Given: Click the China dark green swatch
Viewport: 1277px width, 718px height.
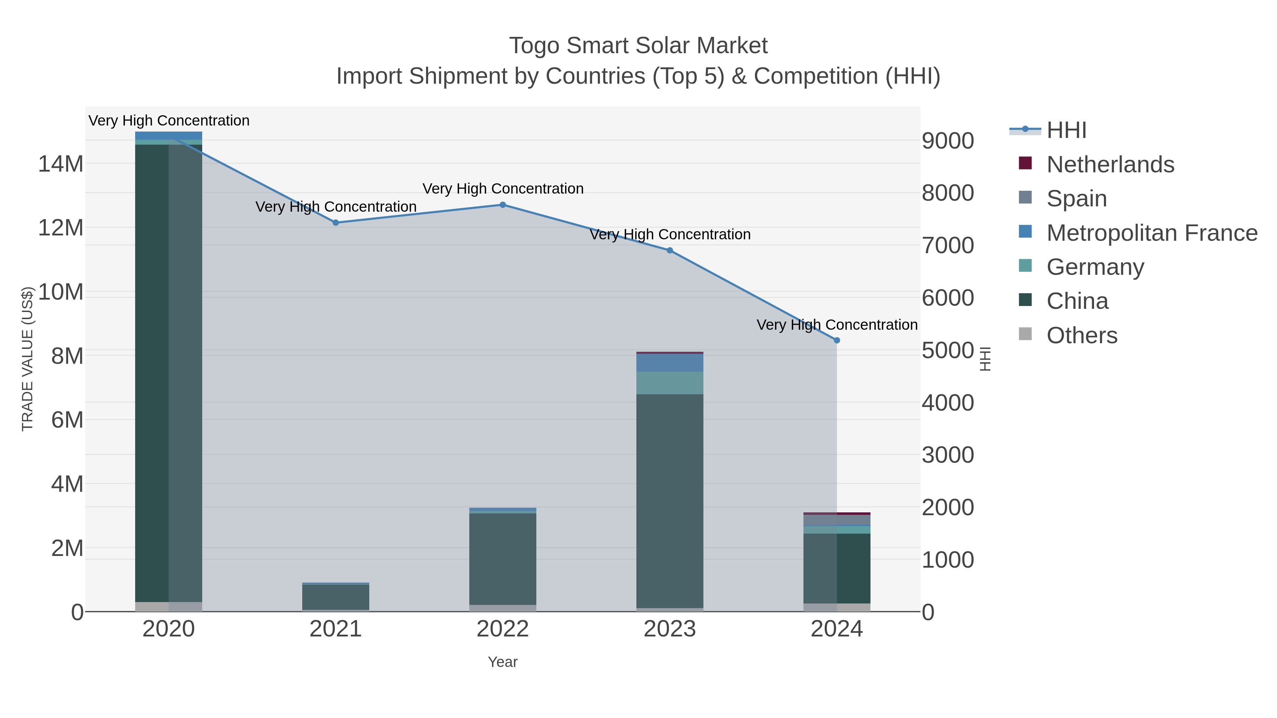Looking at the screenshot, I should click(1025, 300).
